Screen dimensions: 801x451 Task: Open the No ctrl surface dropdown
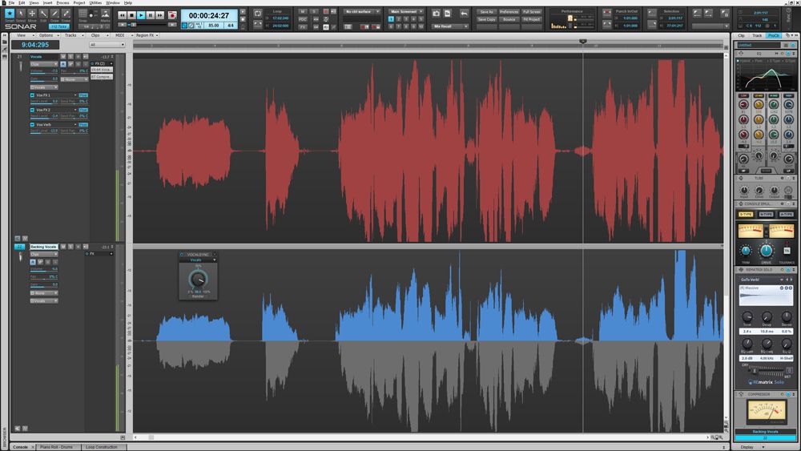pyautogui.click(x=362, y=11)
